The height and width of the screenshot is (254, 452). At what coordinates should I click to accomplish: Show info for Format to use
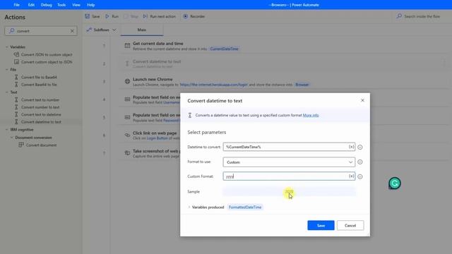coord(360,162)
